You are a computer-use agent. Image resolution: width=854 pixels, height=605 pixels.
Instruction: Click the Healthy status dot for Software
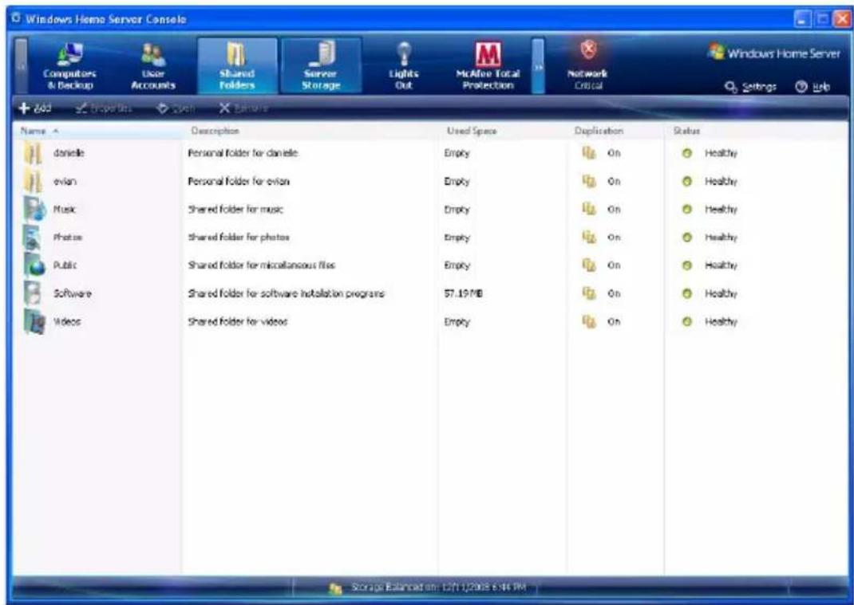[687, 294]
